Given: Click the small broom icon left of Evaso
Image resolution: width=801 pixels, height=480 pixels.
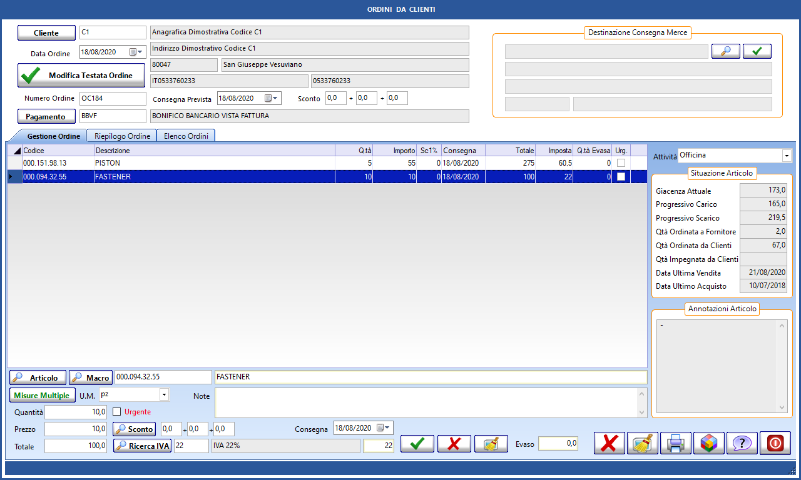Looking at the screenshot, I should point(491,444).
